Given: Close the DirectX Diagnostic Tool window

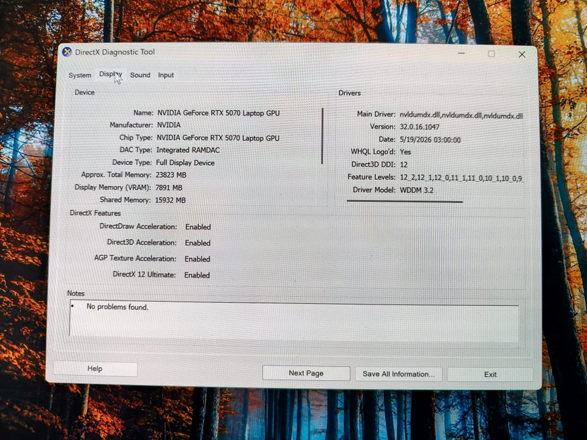Looking at the screenshot, I should coord(522,54).
